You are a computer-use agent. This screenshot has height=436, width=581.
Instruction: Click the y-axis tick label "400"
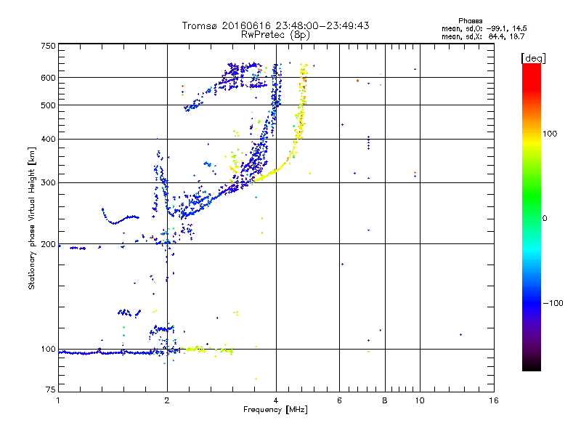[x=48, y=140]
